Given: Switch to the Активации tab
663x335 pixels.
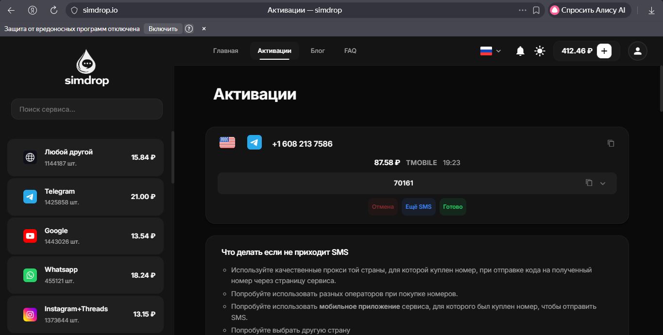Looking at the screenshot, I should click(274, 50).
